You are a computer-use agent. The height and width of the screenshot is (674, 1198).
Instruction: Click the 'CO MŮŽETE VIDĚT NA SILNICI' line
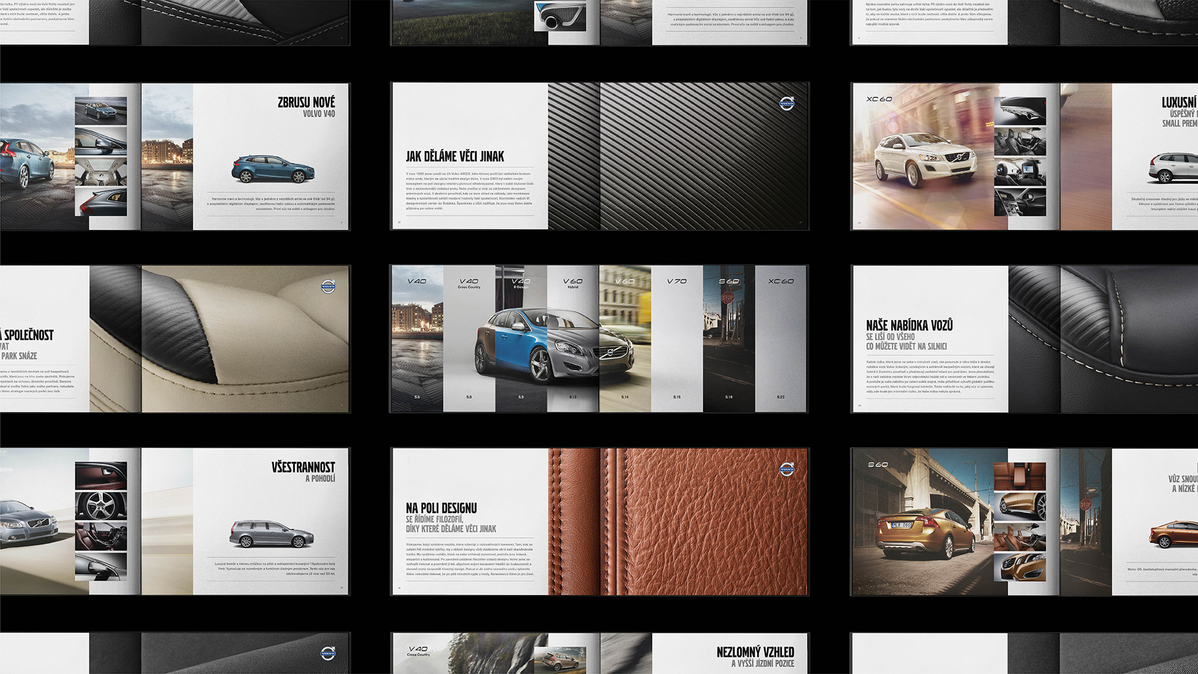click(907, 346)
